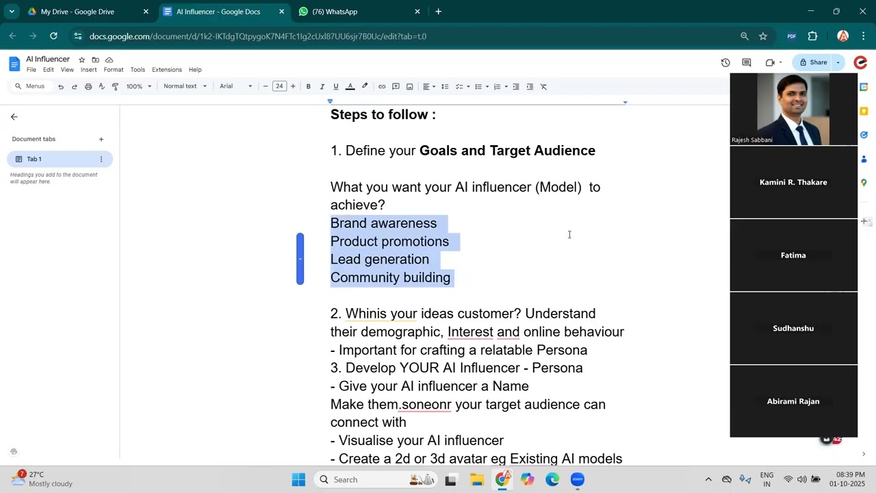
Task: Open Google Calendar side panel
Action: (x=864, y=87)
